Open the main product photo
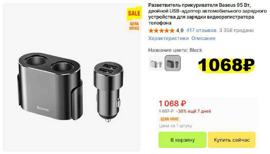Viewport: 270px width, 154px height. (x=72, y=78)
